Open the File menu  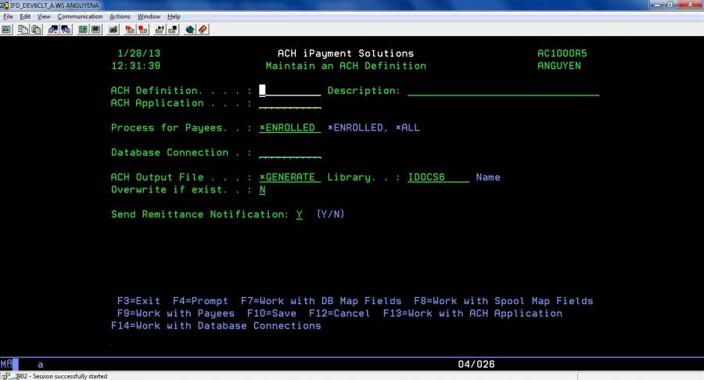tap(9, 16)
